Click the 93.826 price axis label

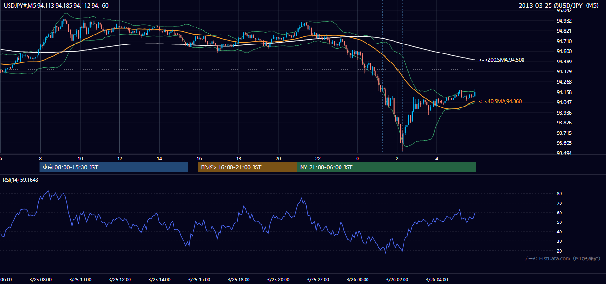click(564, 123)
